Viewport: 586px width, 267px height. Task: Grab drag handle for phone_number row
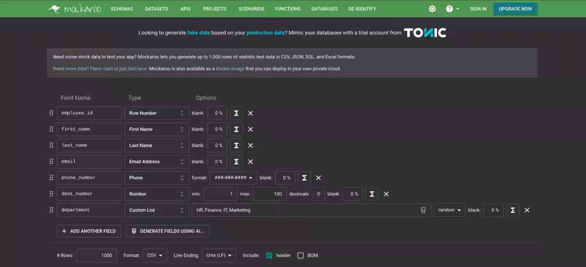tap(51, 178)
